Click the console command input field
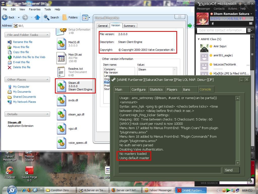The height and width of the screenshot is (194, 258). (170, 170)
